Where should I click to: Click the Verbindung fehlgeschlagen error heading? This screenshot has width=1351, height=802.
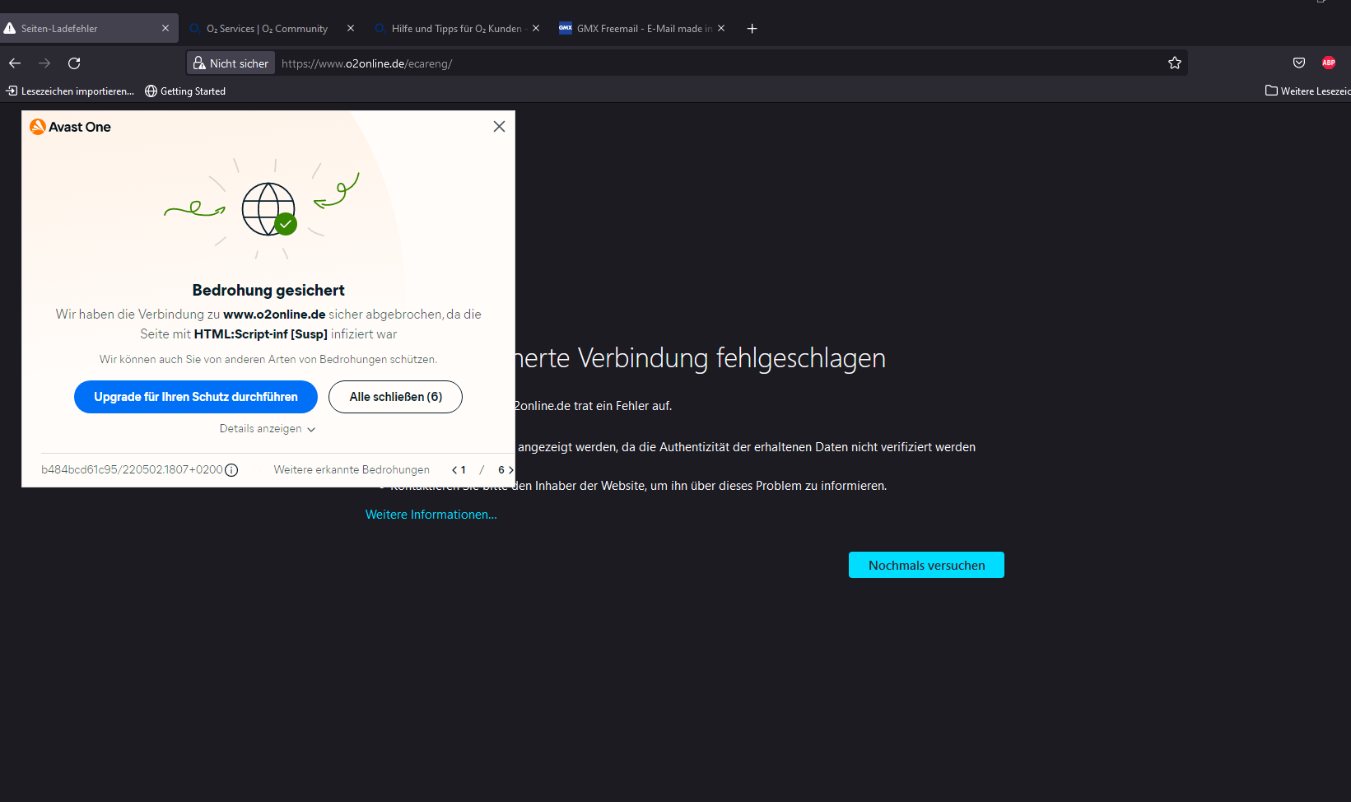pyautogui.click(x=700, y=358)
